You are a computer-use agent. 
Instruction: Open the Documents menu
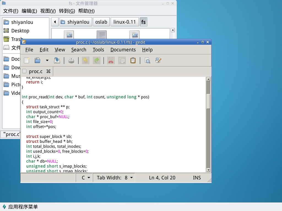(123, 50)
